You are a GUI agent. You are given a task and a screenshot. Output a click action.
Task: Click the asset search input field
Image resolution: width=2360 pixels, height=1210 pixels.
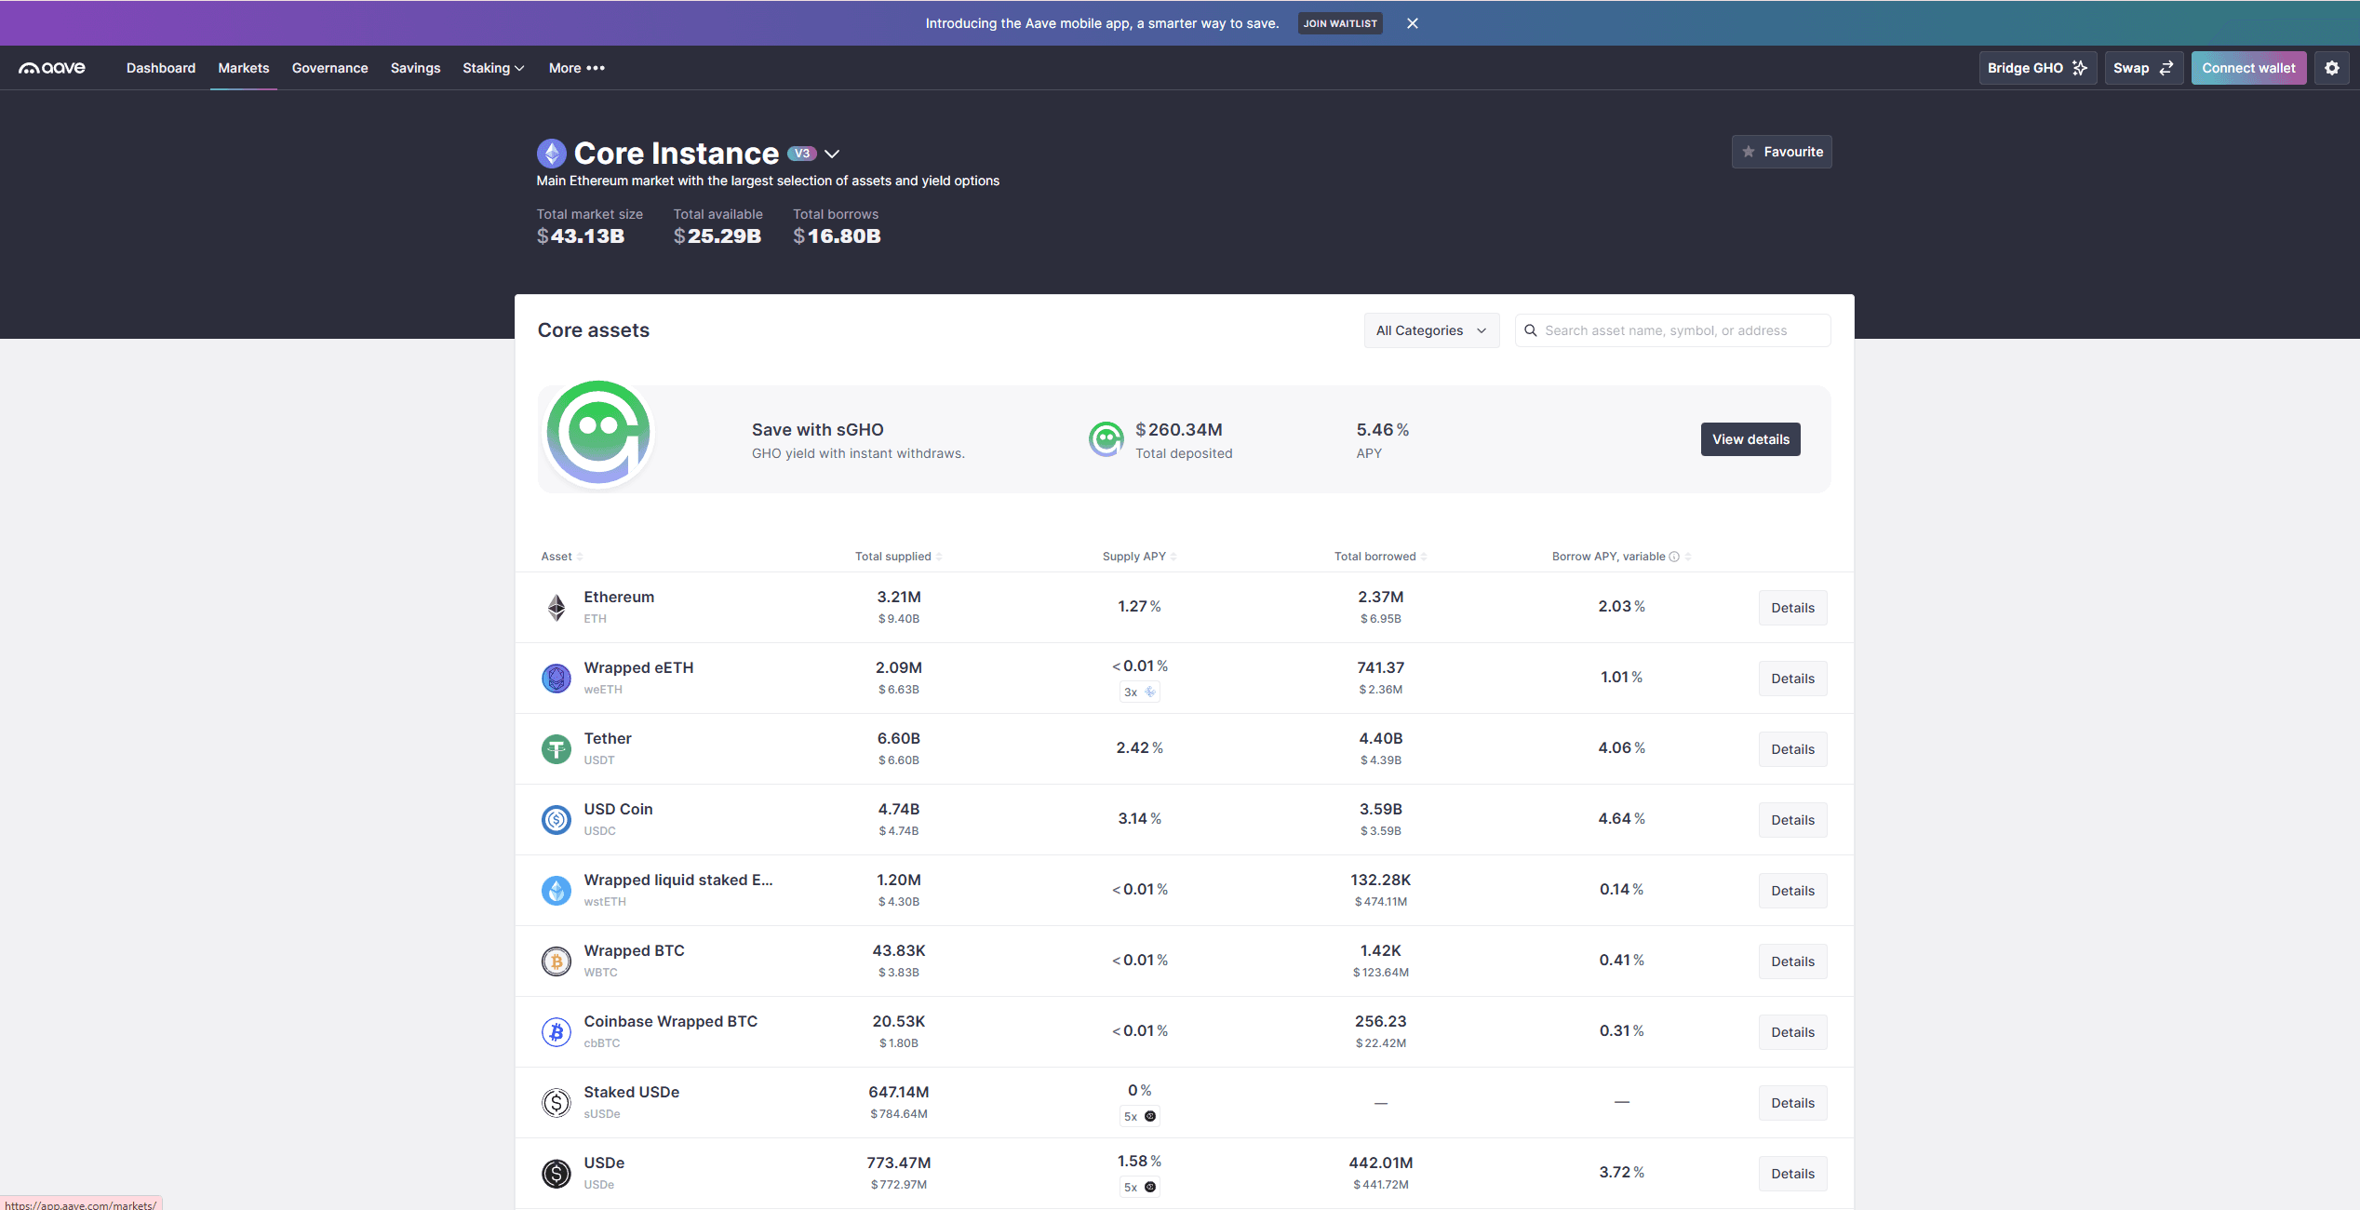[x=1672, y=329]
